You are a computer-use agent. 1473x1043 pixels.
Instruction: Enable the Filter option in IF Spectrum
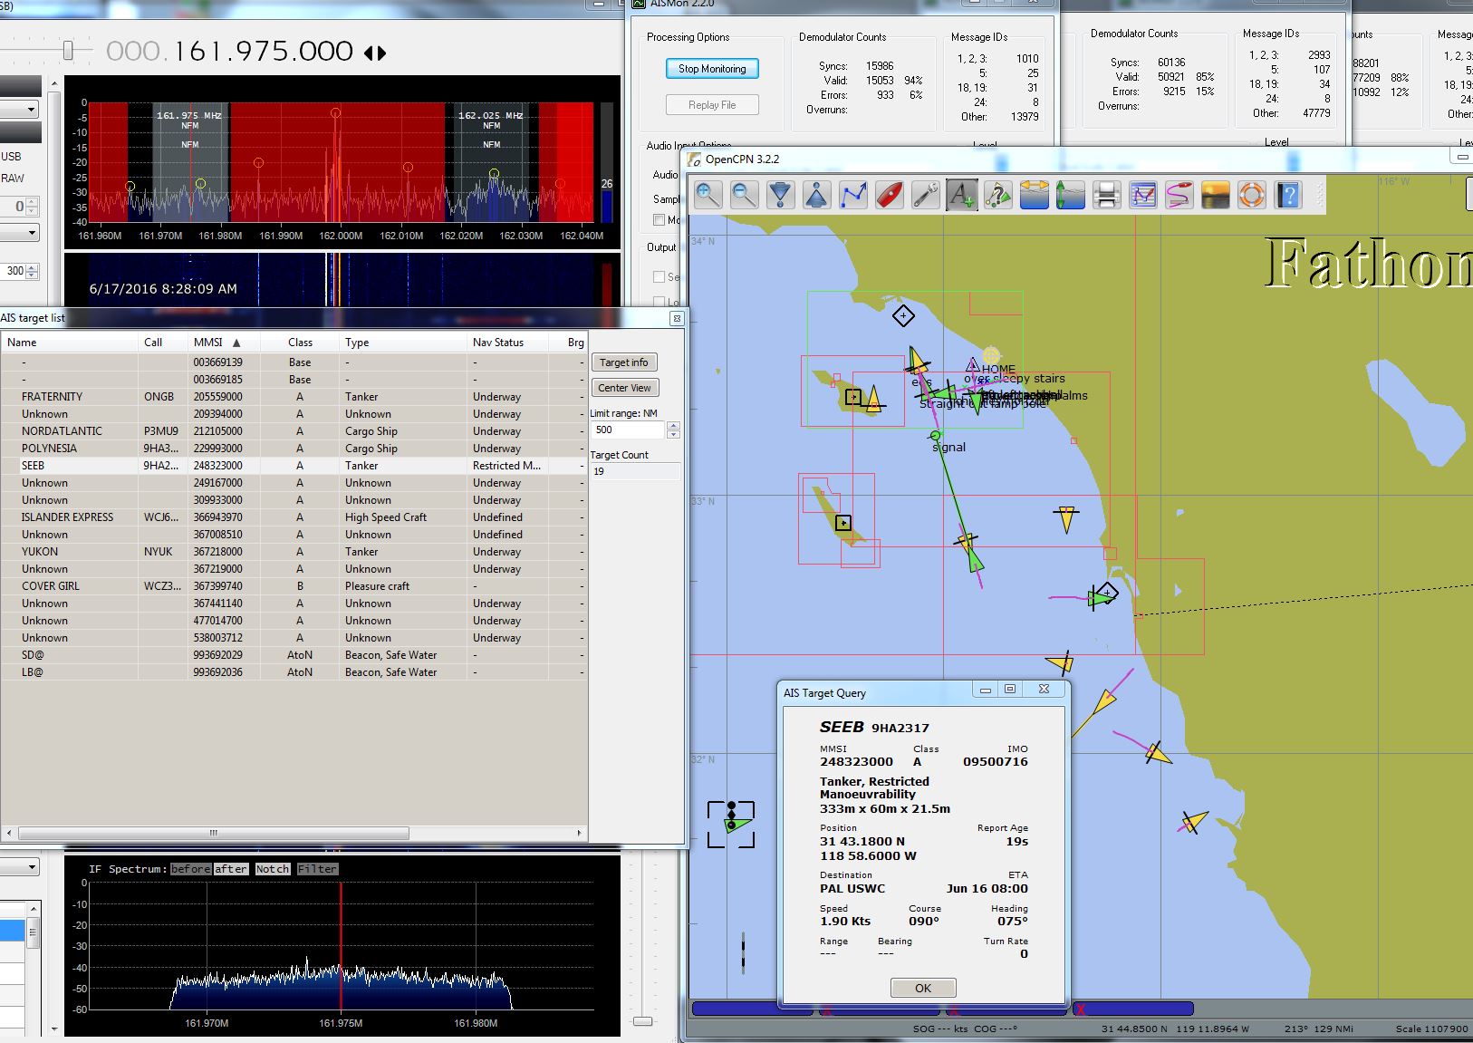click(317, 868)
